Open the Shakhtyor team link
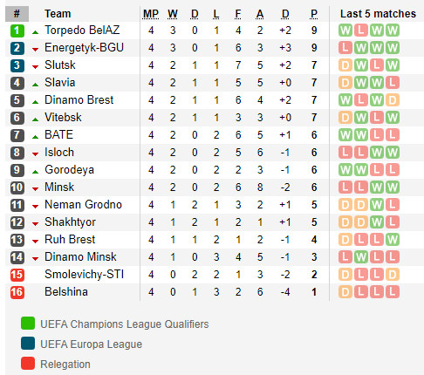The image size is (424, 375). click(x=70, y=222)
